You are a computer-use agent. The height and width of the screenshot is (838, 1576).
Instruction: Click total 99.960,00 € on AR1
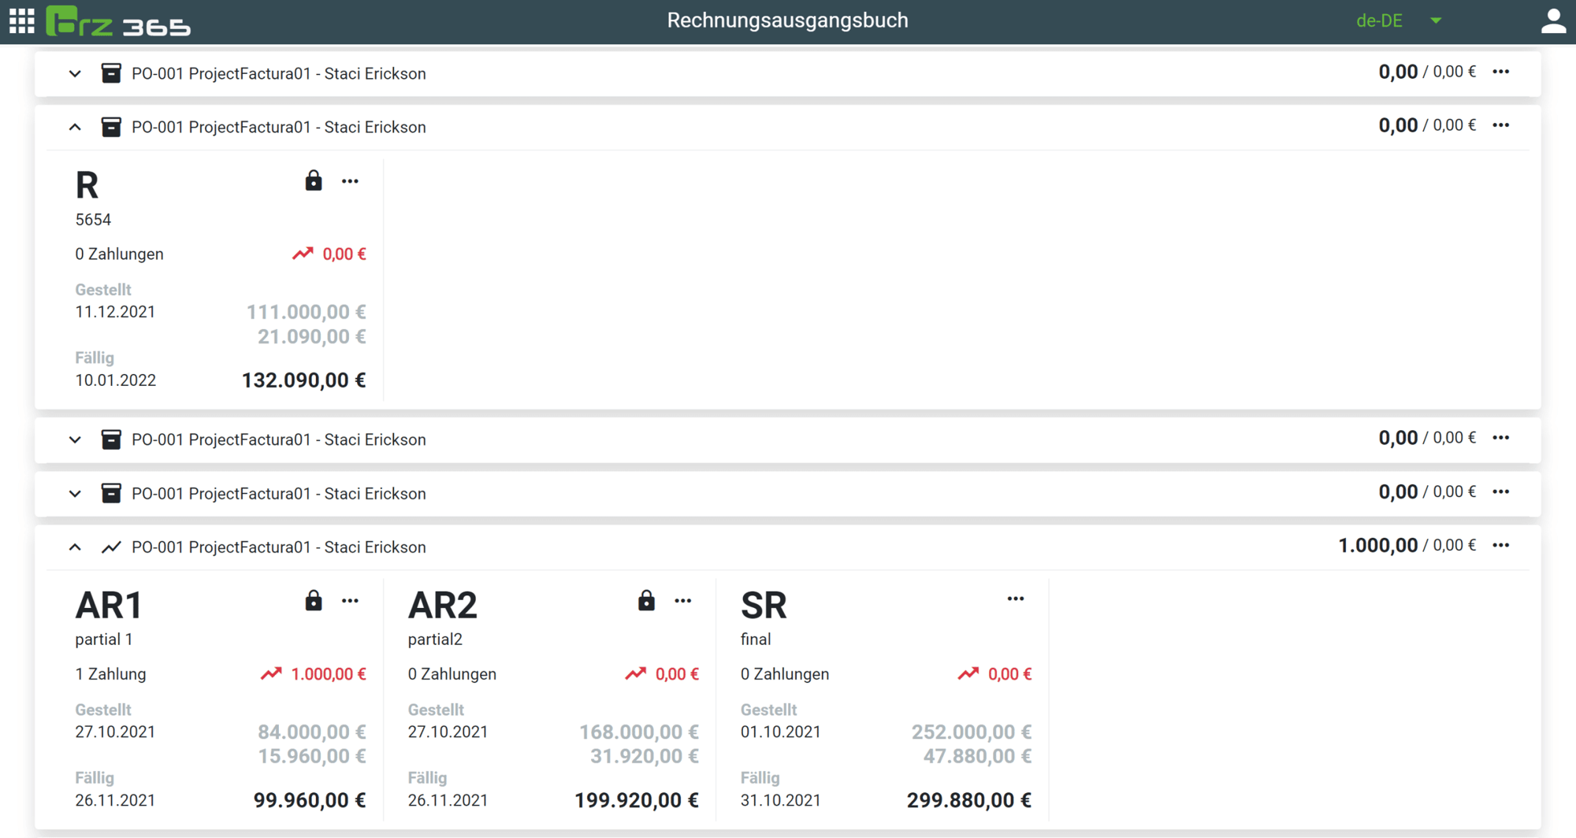tap(310, 801)
